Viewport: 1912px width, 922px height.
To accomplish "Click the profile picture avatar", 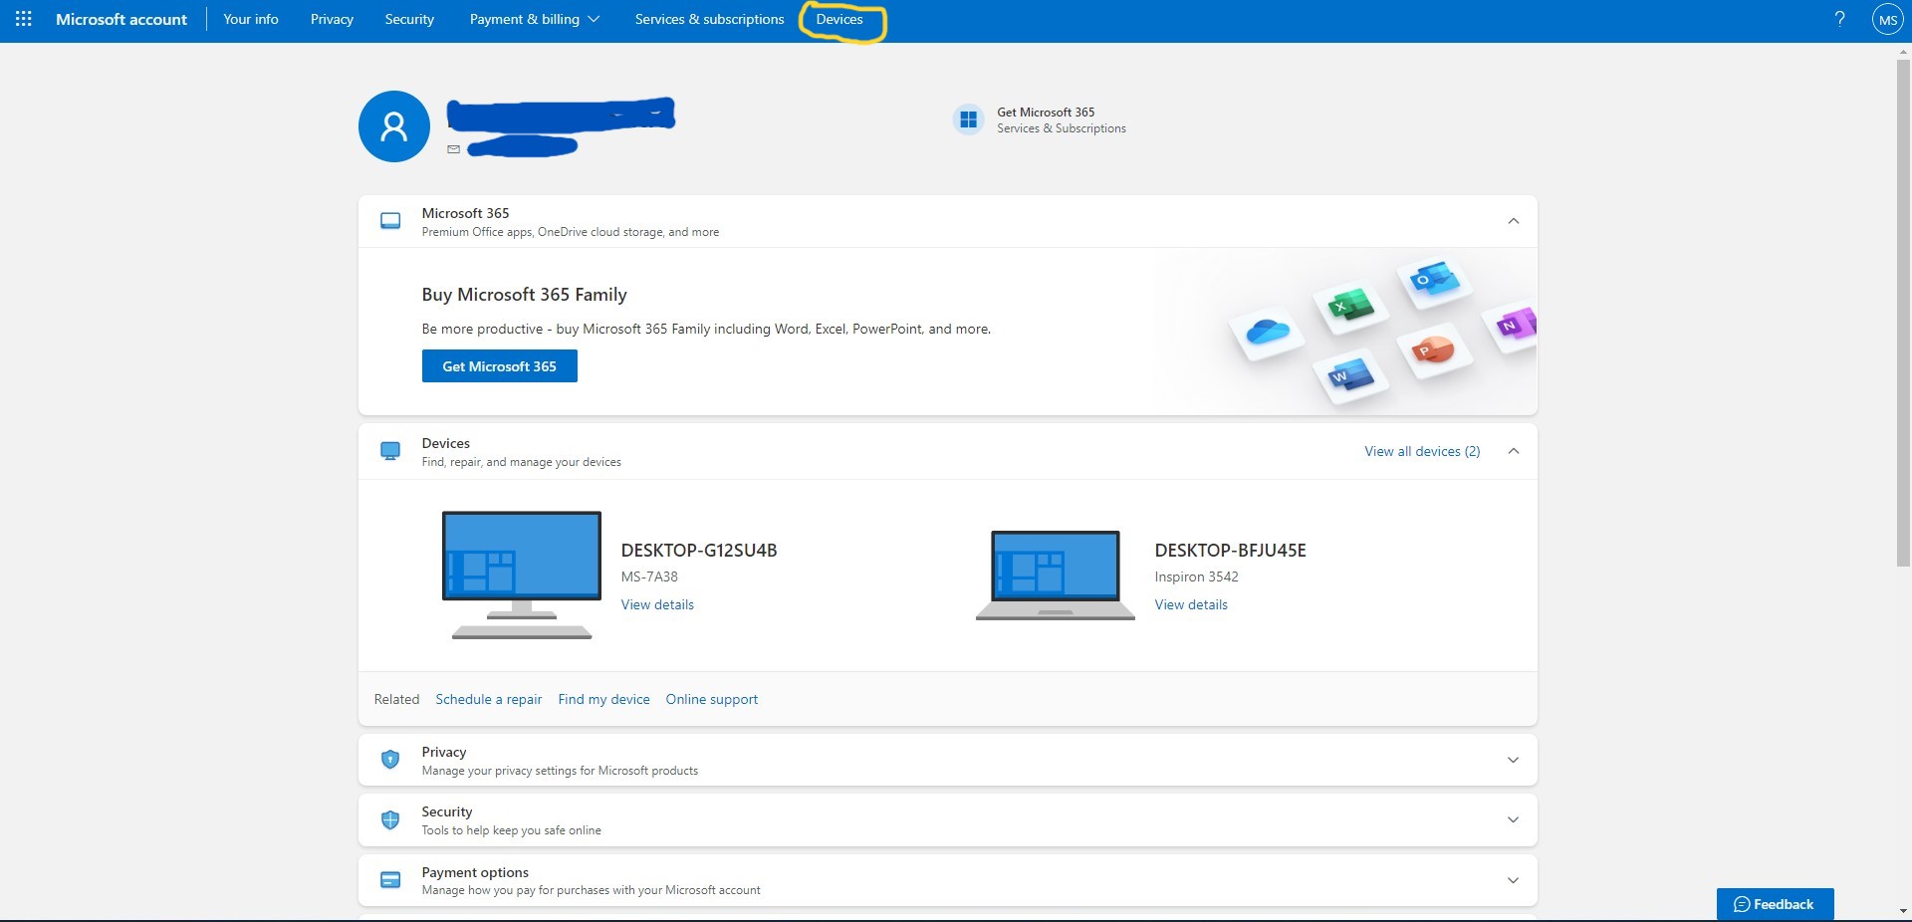I will point(394,126).
